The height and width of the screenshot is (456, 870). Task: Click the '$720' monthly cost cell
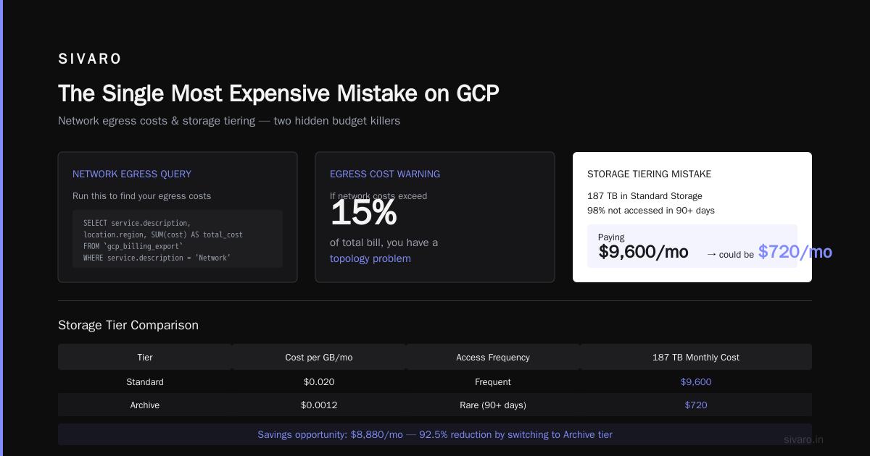click(x=696, y=405)
